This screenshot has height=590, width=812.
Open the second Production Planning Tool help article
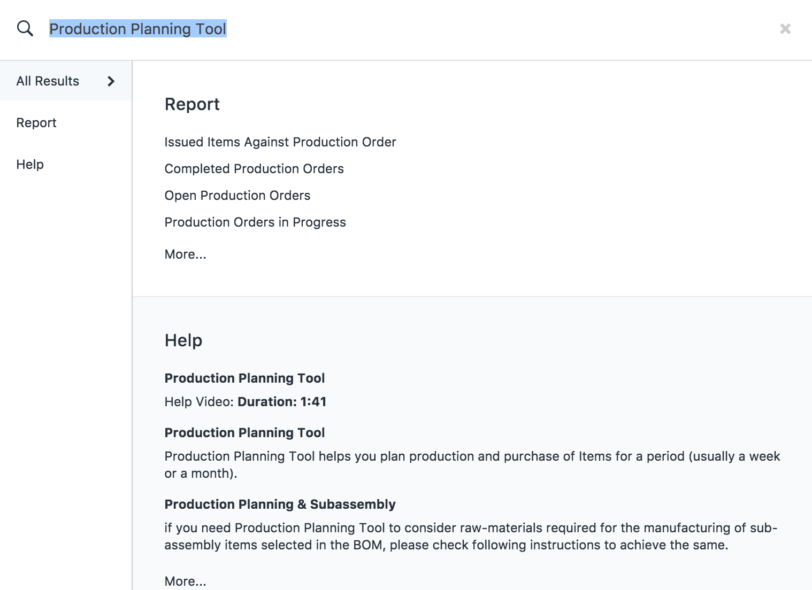tap(244, 433)
